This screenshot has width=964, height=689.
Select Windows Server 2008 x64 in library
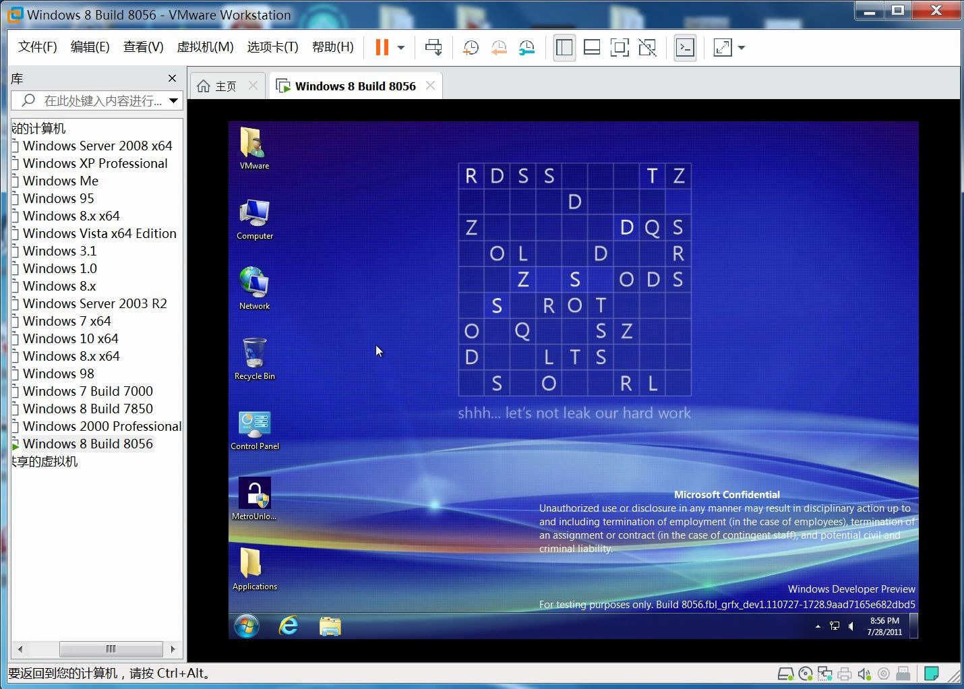(97, 146)
